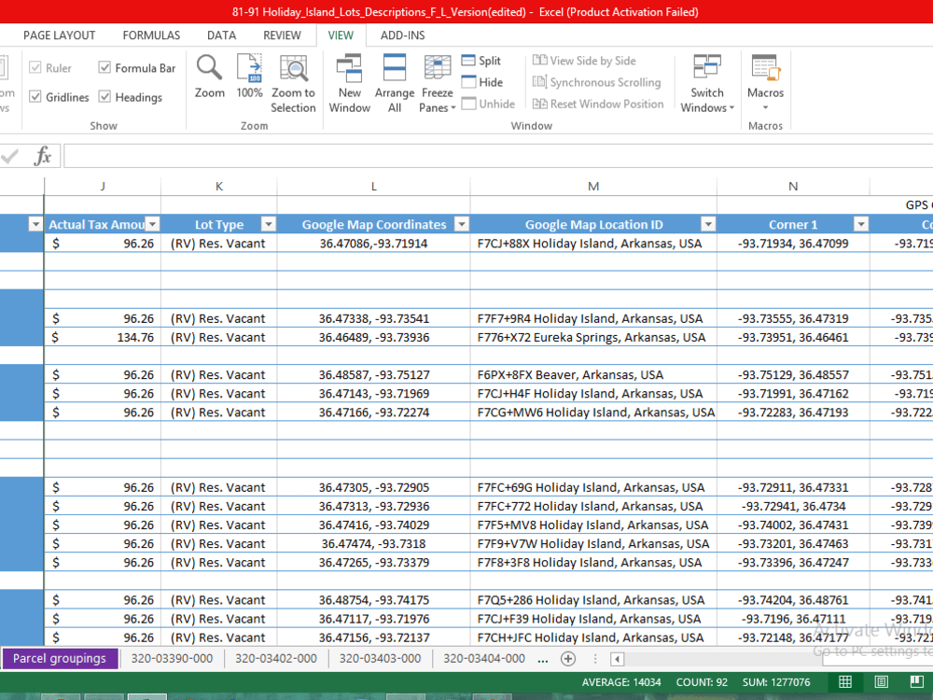Select cell 36.47086,-93.71914

374,243
